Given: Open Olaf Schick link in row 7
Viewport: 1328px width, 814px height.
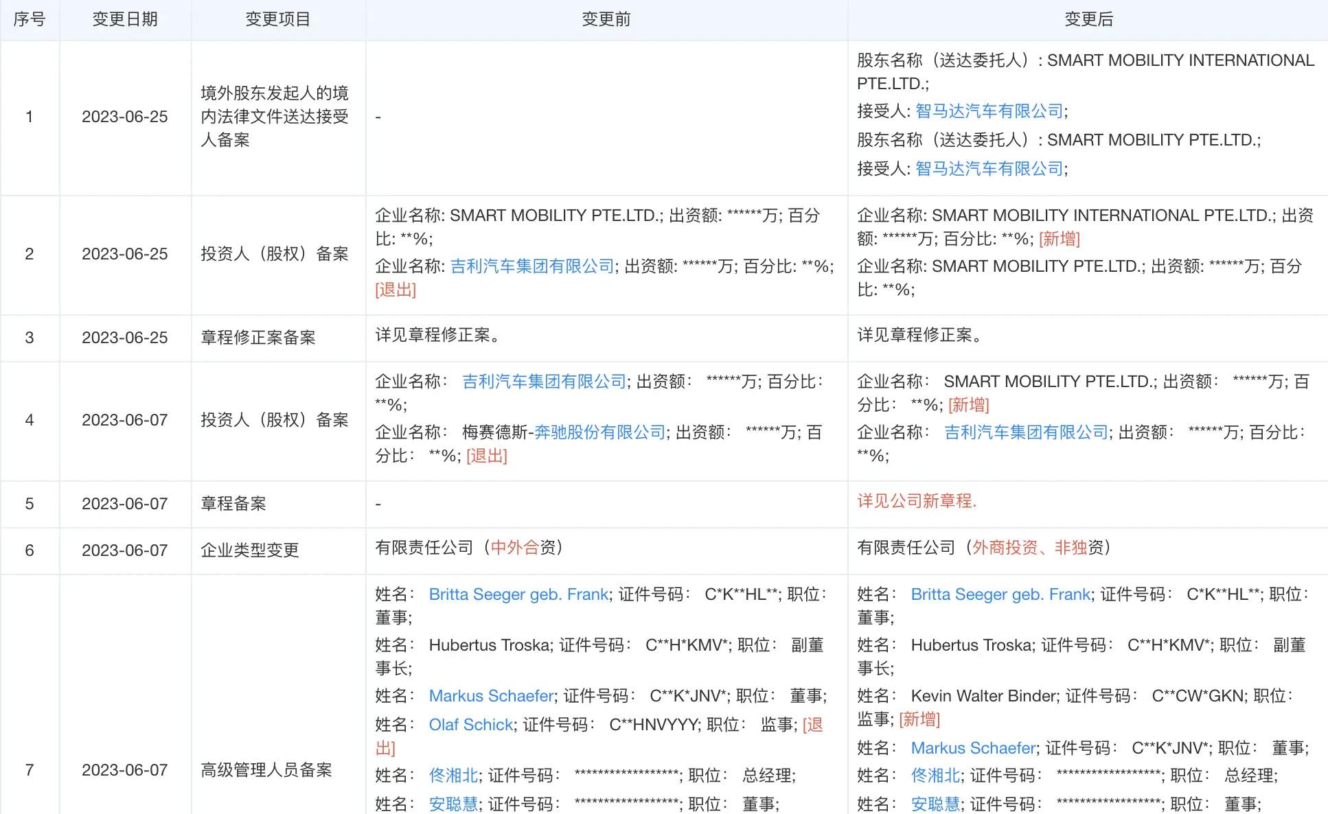Looking at the screenshot, I should pos(471,725).
